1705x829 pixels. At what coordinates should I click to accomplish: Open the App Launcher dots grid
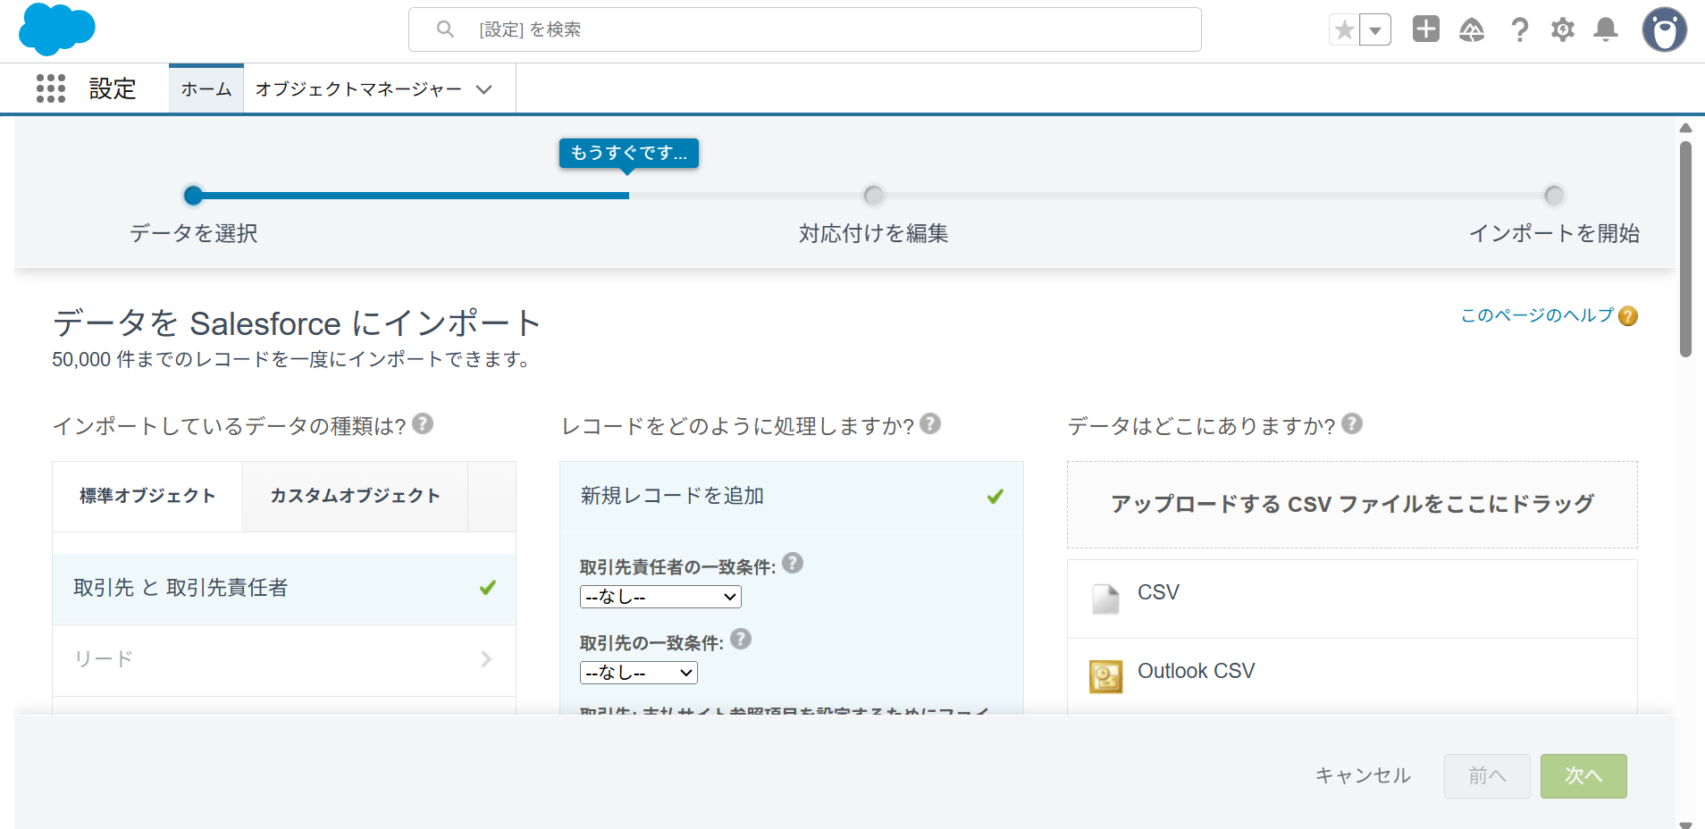click(51, 88)
